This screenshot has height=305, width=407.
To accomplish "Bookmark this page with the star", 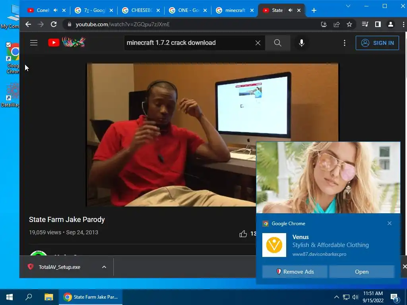I will click(x=349, y=24).
